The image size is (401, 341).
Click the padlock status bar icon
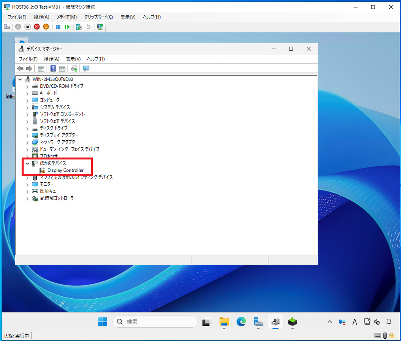pos(392,336)
